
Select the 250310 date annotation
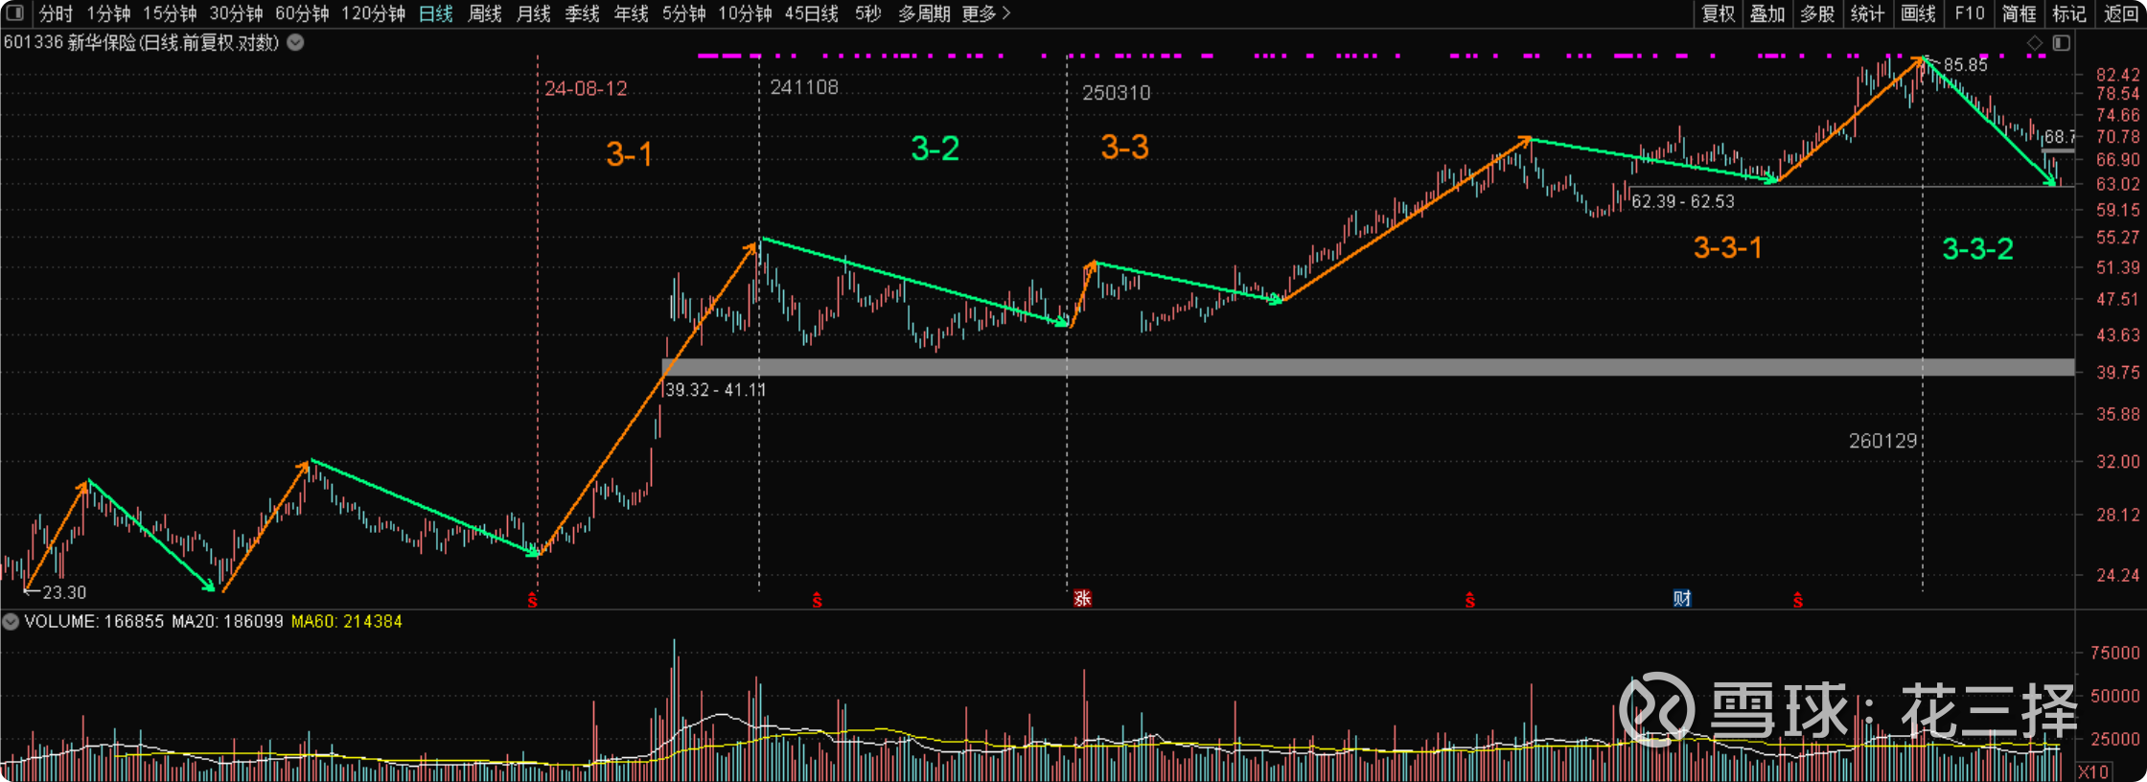(x=1117, y=93)
